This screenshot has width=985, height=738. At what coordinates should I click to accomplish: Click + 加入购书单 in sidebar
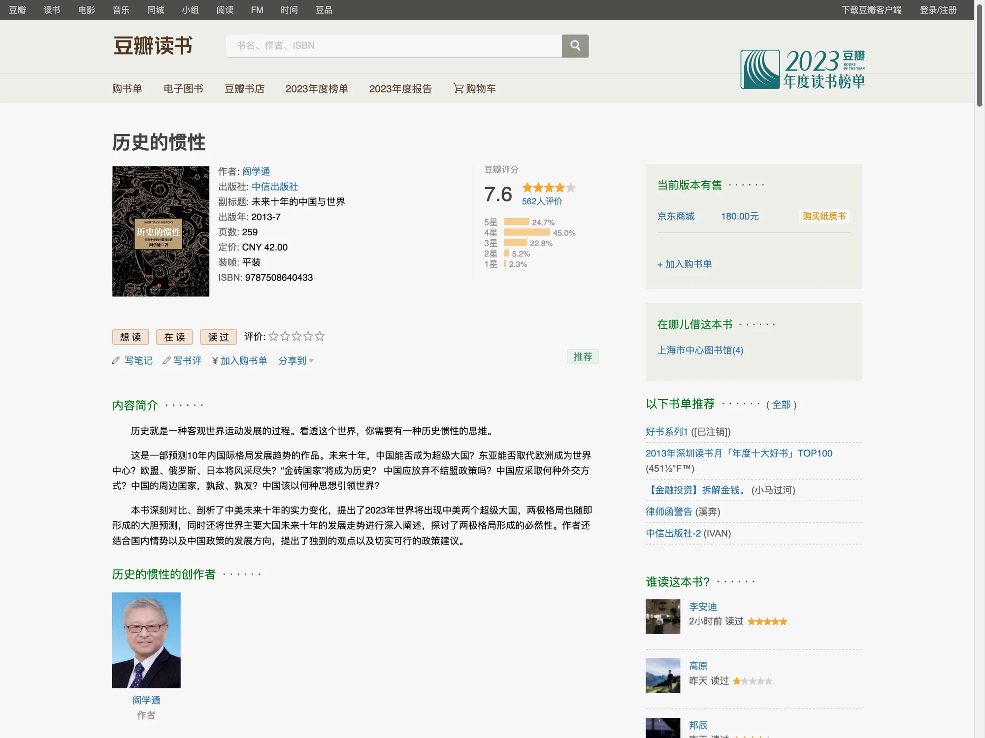click(x=685, y=264)
